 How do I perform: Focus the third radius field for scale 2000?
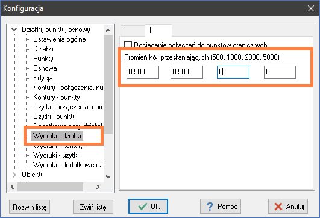[x=233, y=72]
